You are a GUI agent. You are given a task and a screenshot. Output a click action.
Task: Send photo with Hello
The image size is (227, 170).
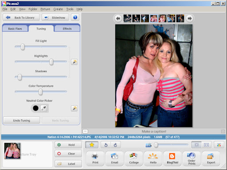click(x=153, y=158)
